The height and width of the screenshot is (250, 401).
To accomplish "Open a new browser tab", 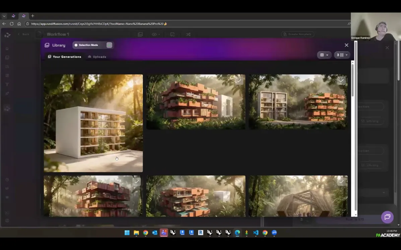I will click(32, 16).
